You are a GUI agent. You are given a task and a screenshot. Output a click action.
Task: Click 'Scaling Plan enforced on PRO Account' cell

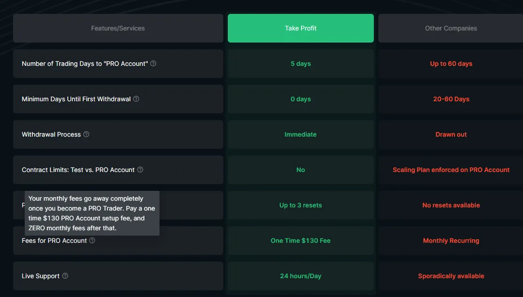451,170
